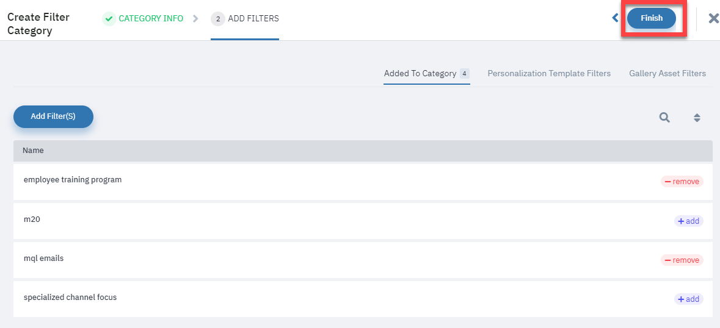Open the Gallery Asset Filters tab

[x=667, y=73]
